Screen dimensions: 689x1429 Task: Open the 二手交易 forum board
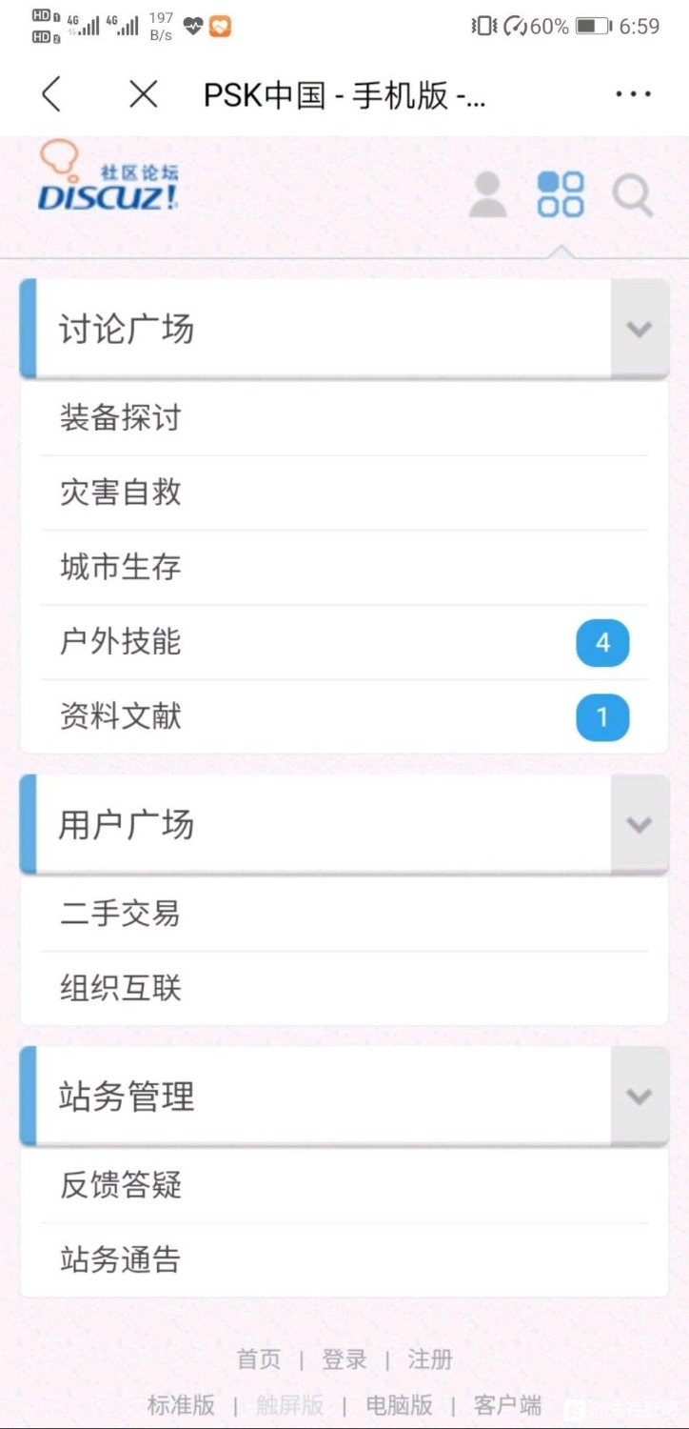(x=344, y=914)
